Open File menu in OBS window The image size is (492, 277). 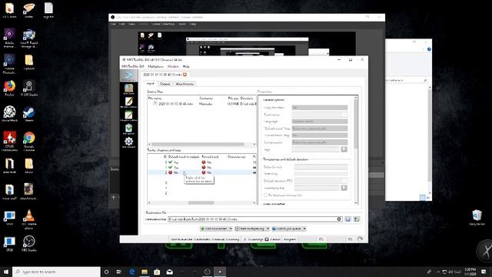(113, 24)
